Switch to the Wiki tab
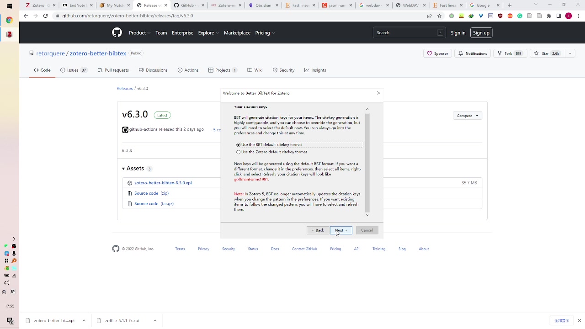The width and height of the screenshot is (585, 329). [x=255, y=70]
